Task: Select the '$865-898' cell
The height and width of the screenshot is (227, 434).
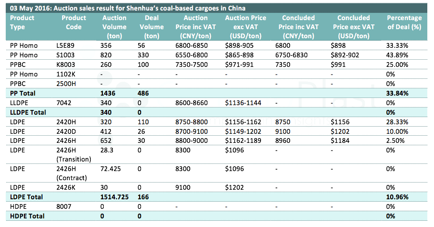Action: [x=239, y=55]
